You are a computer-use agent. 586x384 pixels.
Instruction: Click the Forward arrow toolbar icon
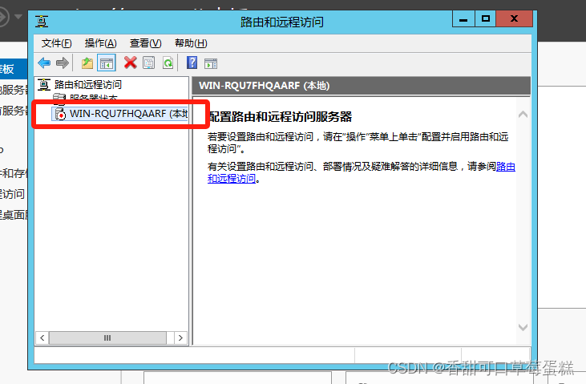(63, 63)
